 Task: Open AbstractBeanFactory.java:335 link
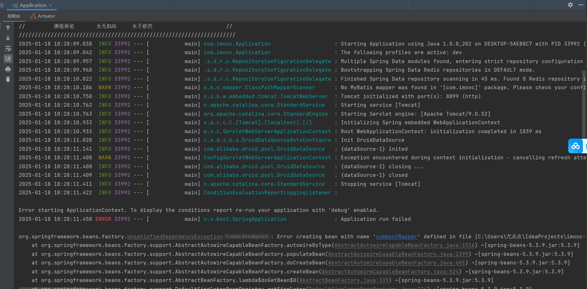point(344,280)
